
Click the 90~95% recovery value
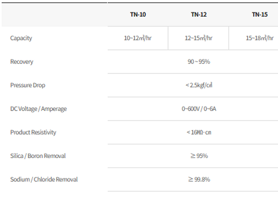tap(199, 62)
